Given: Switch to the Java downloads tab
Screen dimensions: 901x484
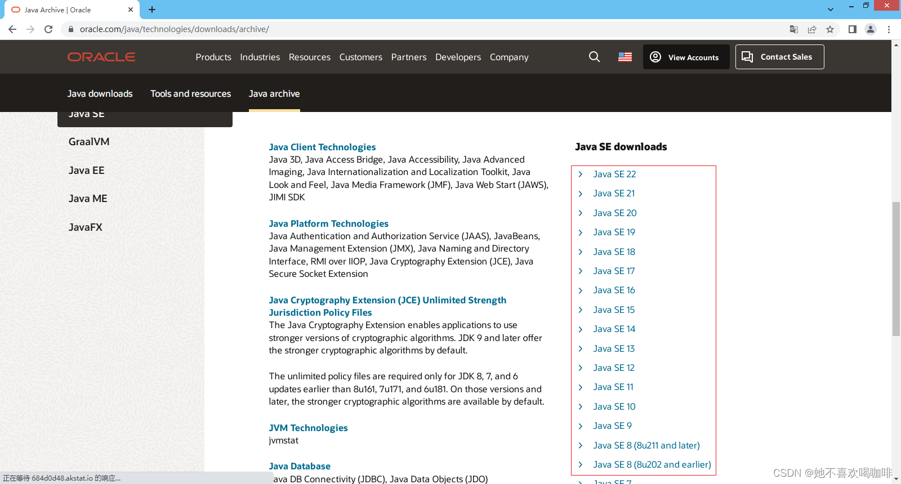Looking at the screenshot, I should pos(100,93).
